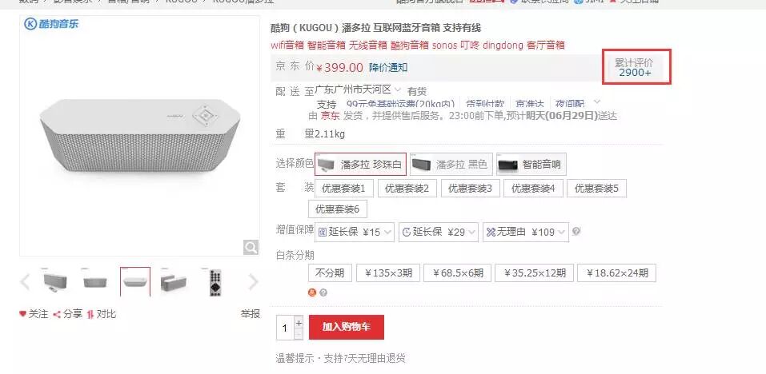766x374 pixels.
Task: Select the 优惠套装1 bundle tab
Action: pos(344,189)
